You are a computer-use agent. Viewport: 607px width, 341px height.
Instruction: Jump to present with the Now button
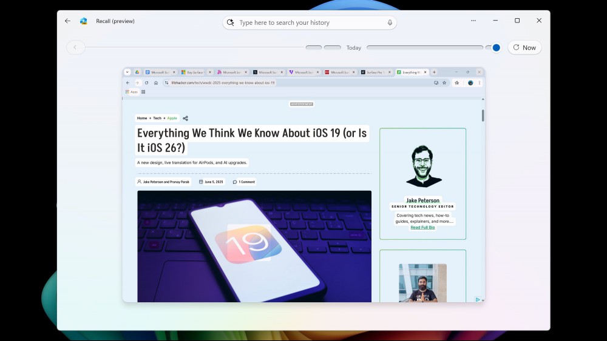tap(524, 47)
